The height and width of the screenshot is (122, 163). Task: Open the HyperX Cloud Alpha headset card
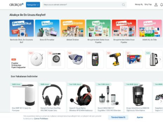tap(81, 97)
